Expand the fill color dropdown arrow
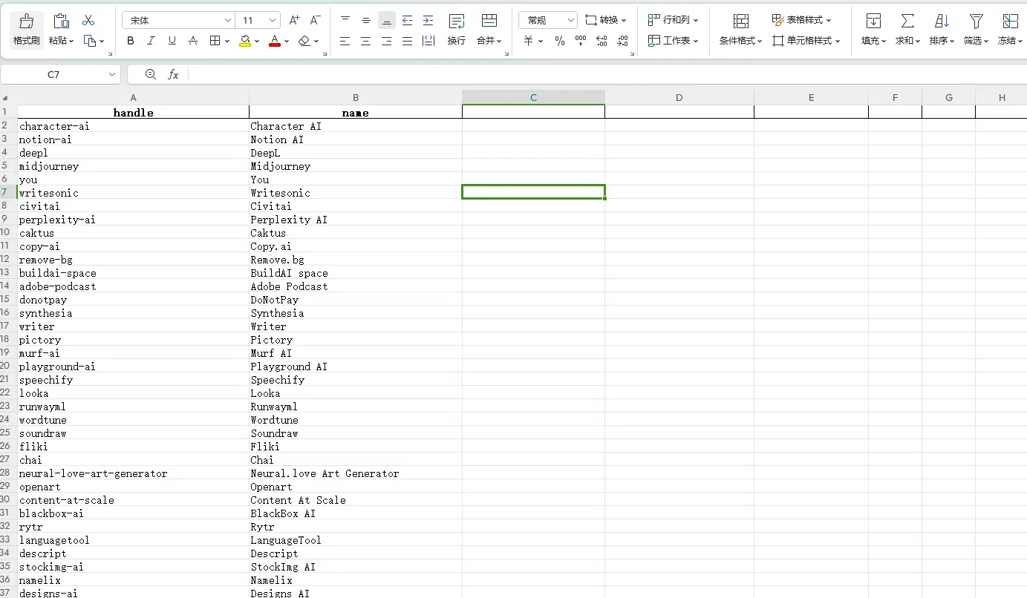 (x=257, y=42)
